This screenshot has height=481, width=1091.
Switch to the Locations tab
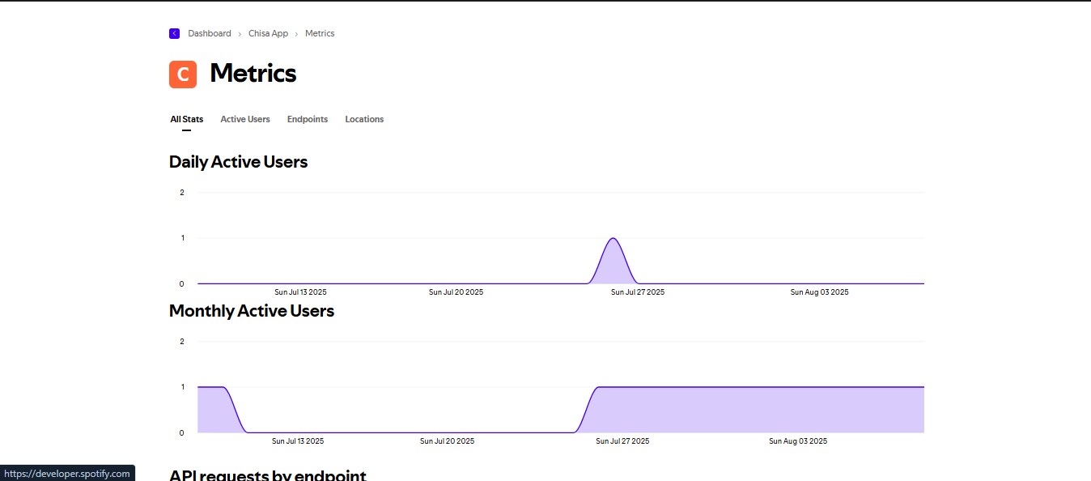click(x=364, y=119)
